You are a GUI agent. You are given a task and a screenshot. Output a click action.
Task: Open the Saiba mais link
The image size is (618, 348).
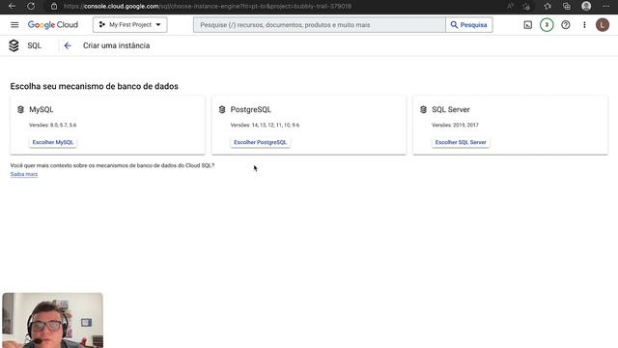click(24, 174)
